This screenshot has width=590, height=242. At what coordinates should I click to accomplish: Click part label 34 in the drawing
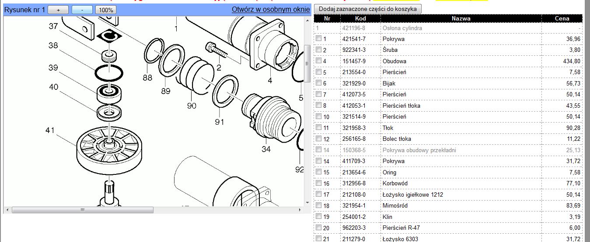pyautogui.click(x=266, y=150)
